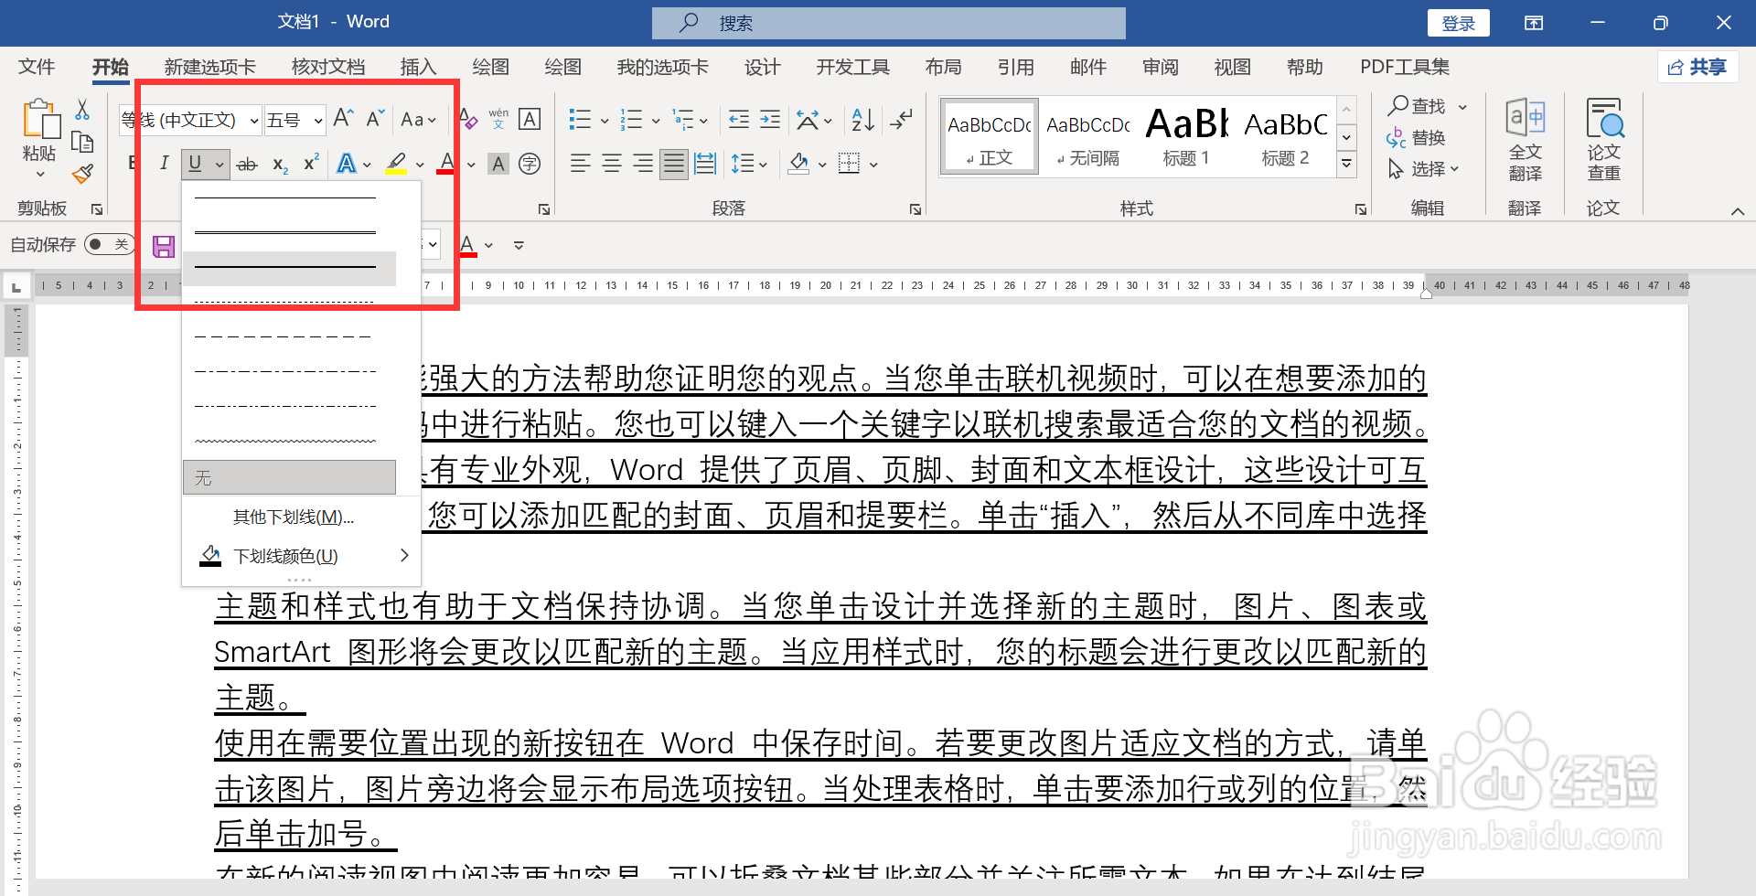Open the enclosed character tool

[x=530, y=164]
